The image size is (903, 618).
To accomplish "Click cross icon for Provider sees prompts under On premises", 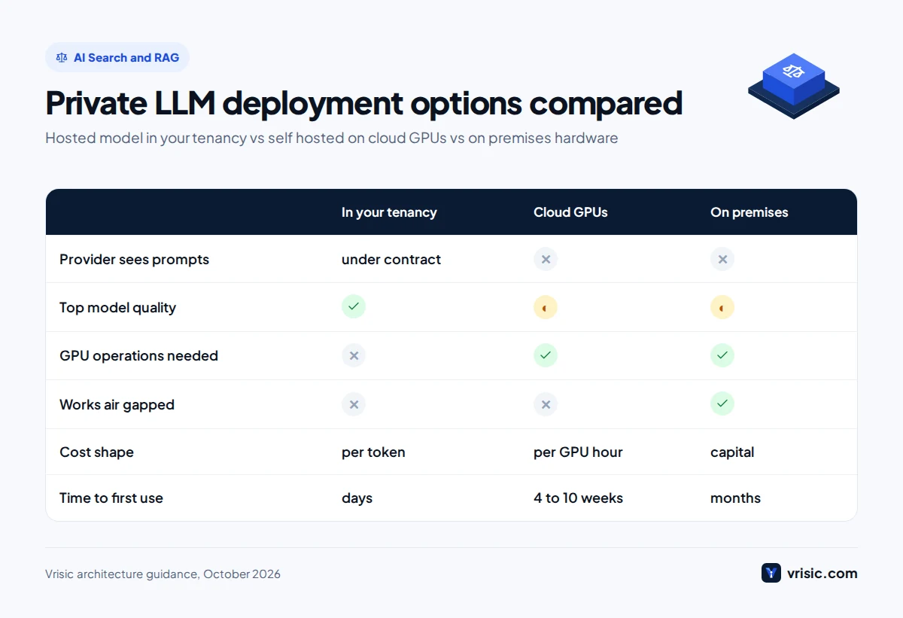I will (x=722, y=259).
